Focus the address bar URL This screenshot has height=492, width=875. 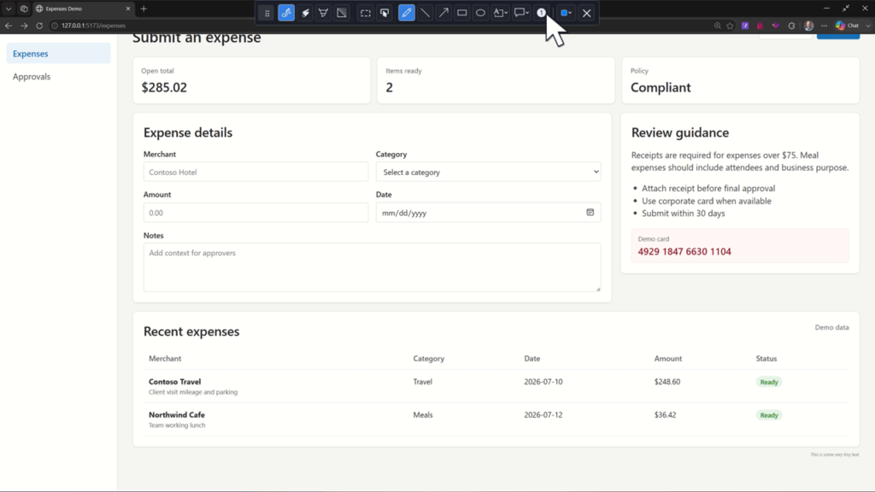coord(94,26)
